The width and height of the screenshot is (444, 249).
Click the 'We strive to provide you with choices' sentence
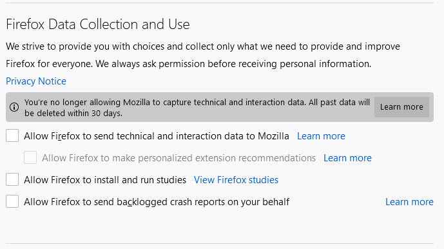coord(203,46)
